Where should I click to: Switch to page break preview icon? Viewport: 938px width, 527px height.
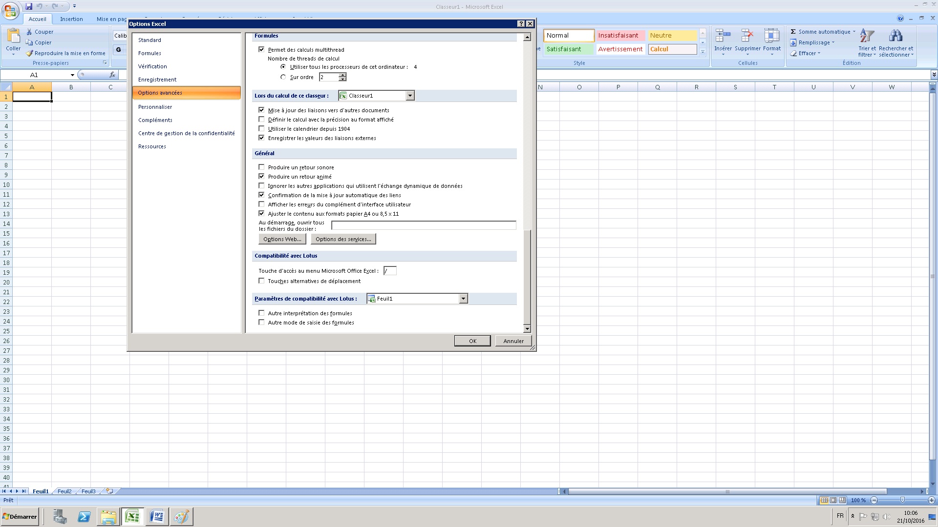[x=842, y=500]
